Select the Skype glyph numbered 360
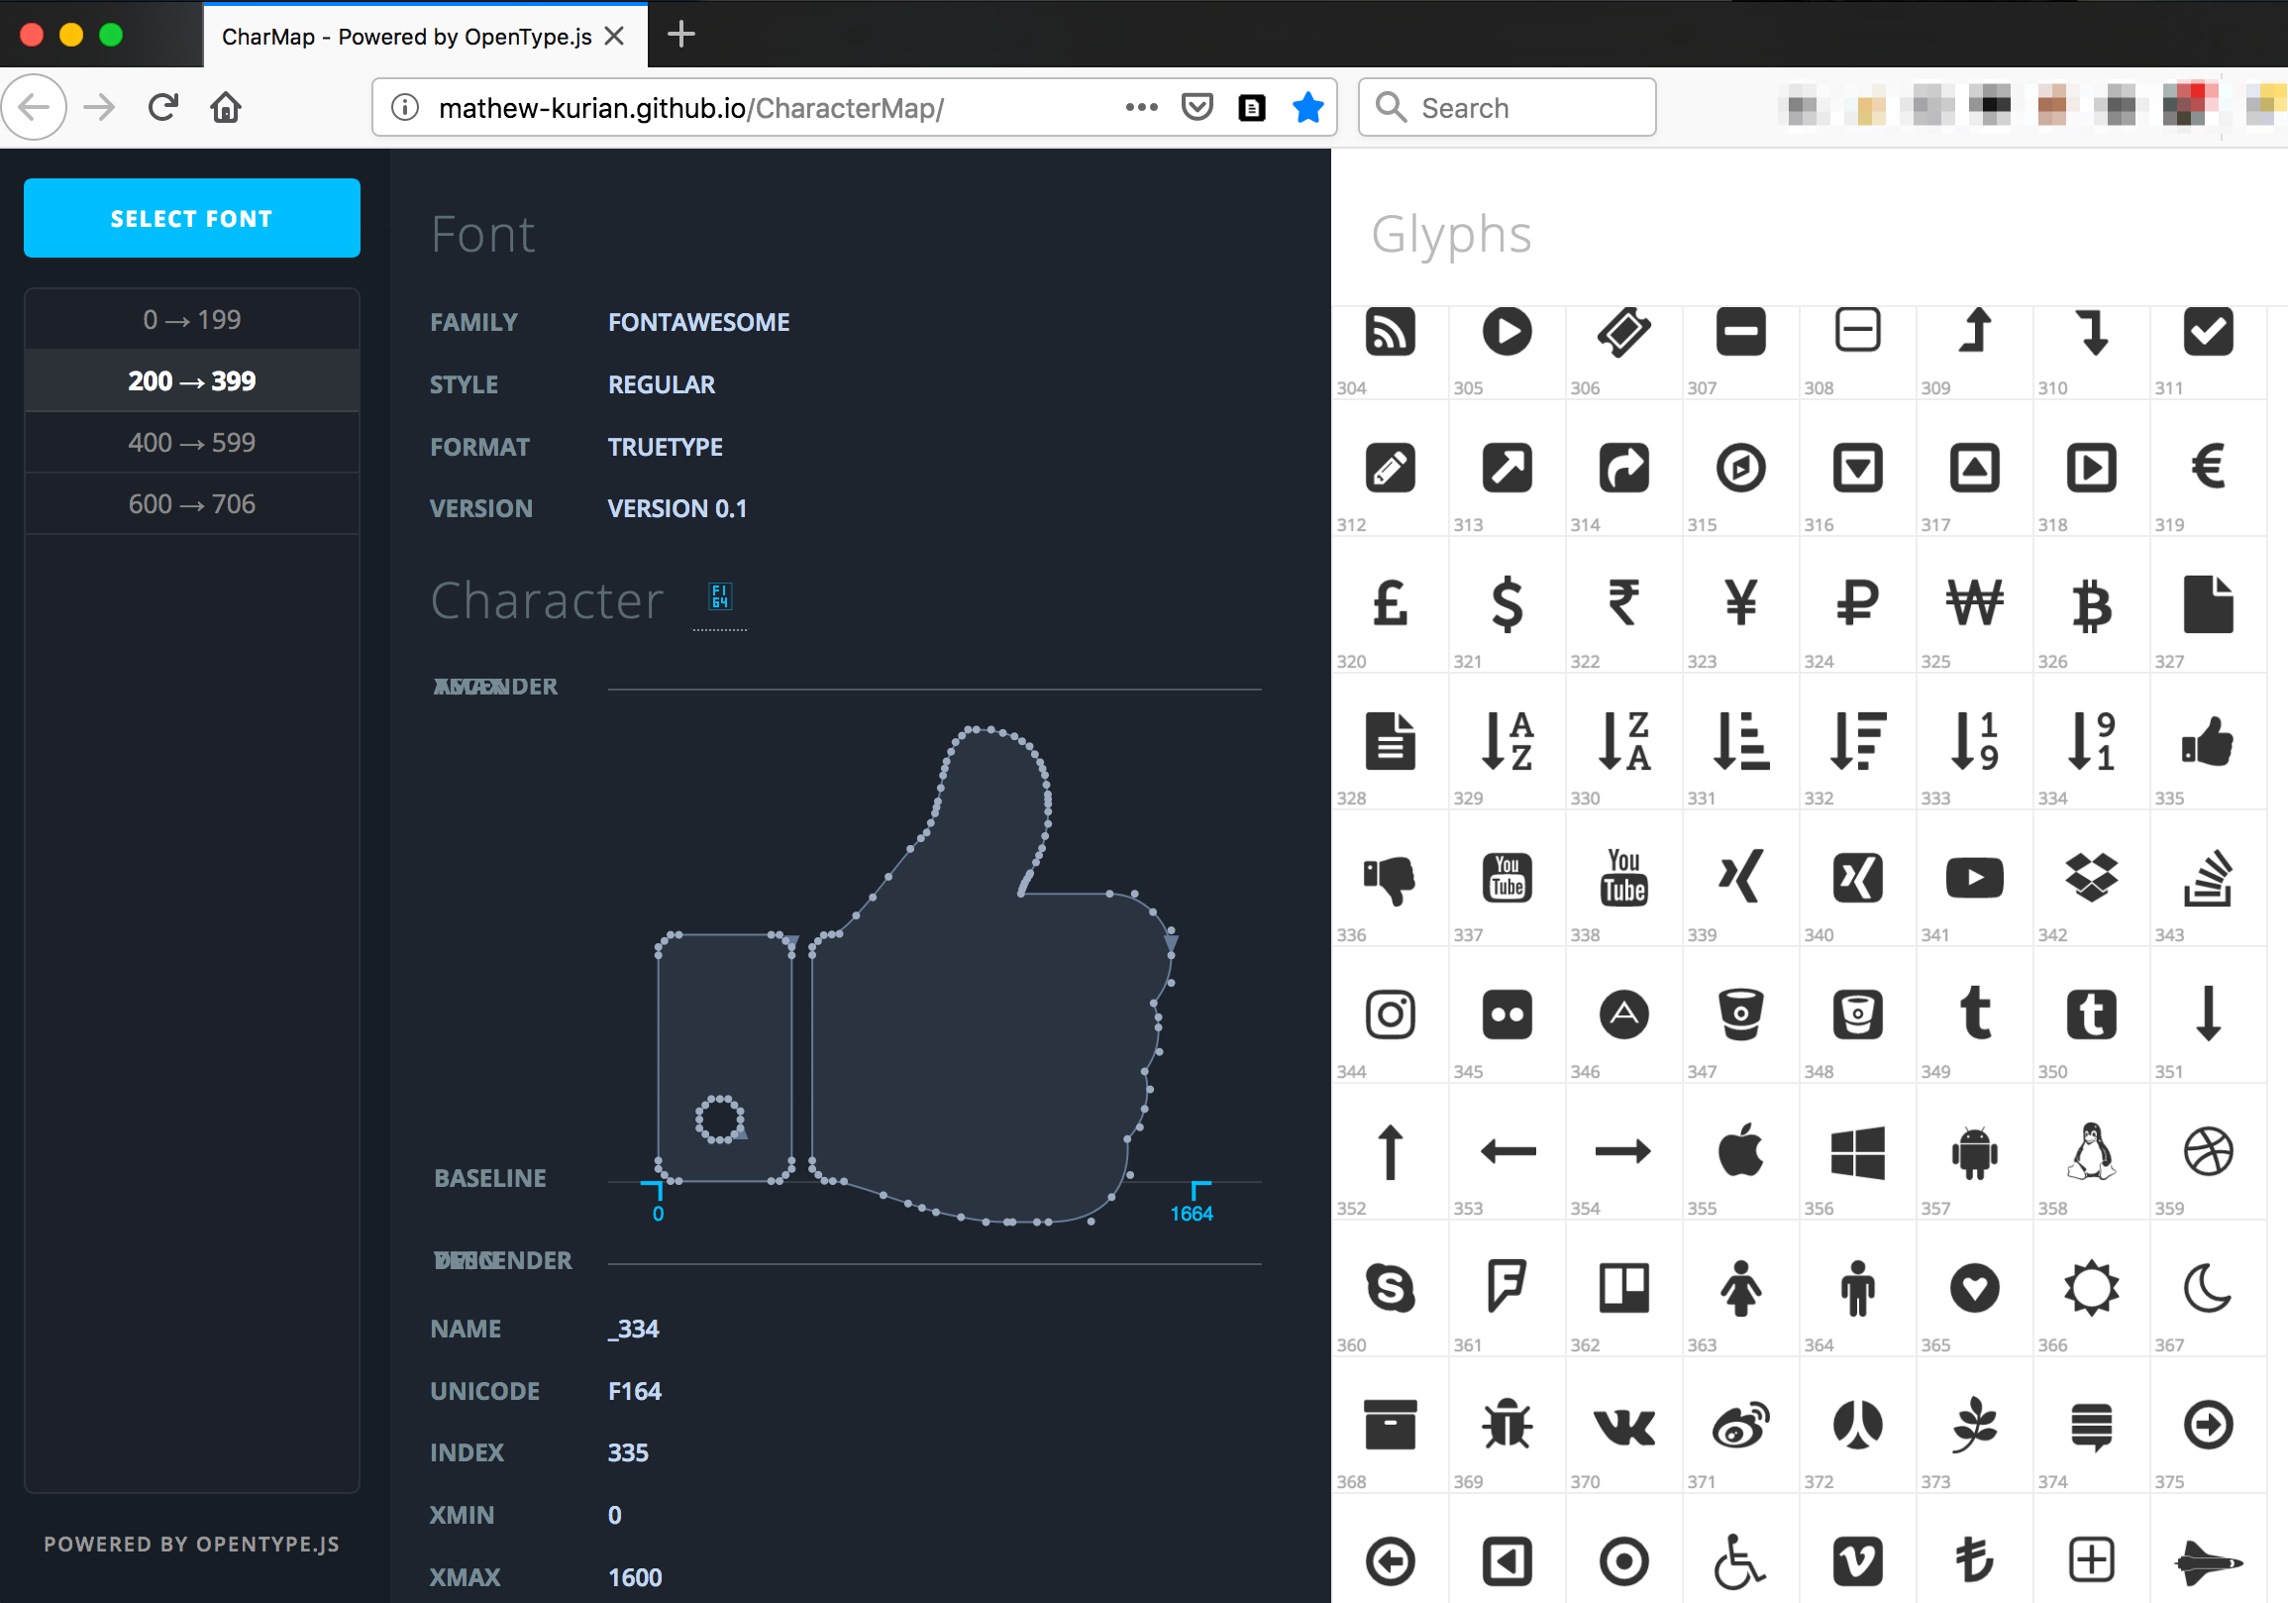2288x1603 pixels. point(1389,1288)
